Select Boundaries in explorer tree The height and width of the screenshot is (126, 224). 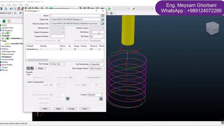click(x=6, y=46)
